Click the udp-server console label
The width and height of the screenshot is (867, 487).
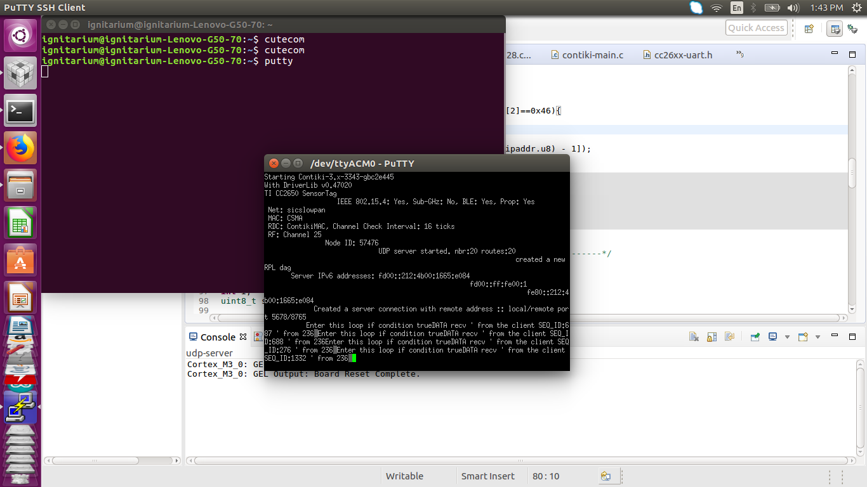[209, 353]
